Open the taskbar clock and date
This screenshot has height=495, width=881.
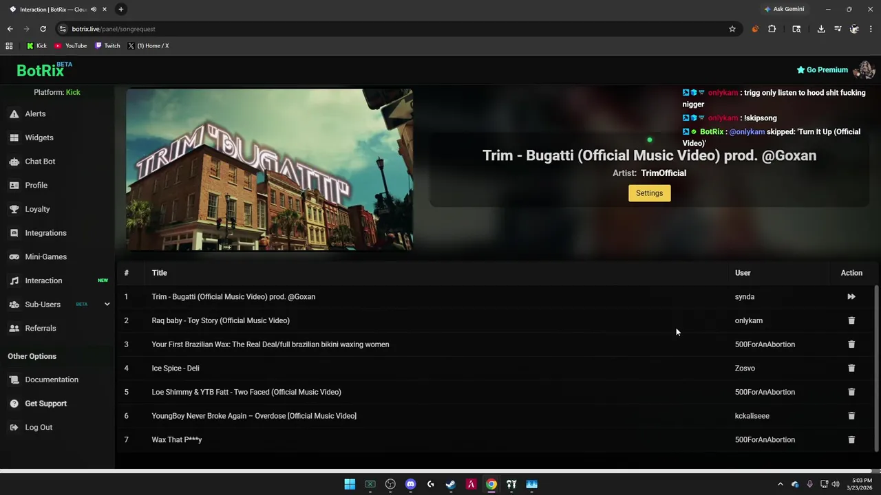(x=860, y=484)
